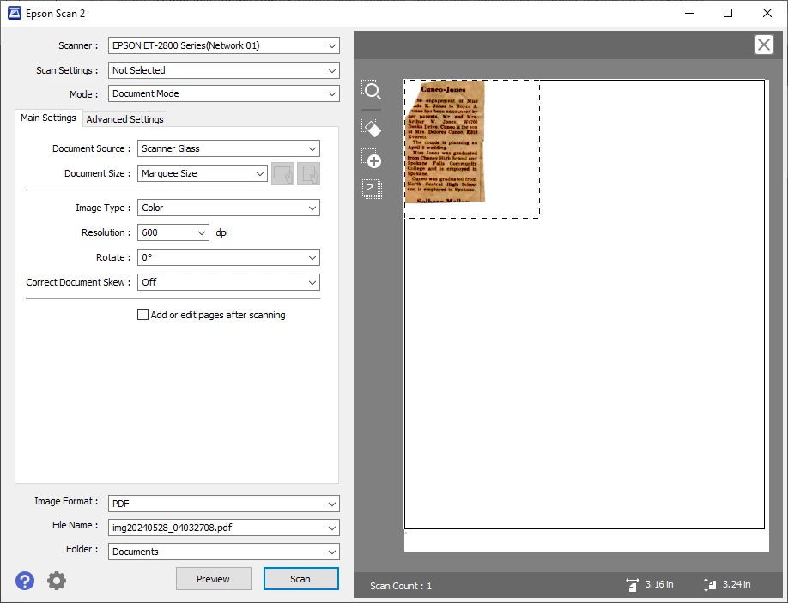
Task: Click the Preview button
Action: point(214,579)
